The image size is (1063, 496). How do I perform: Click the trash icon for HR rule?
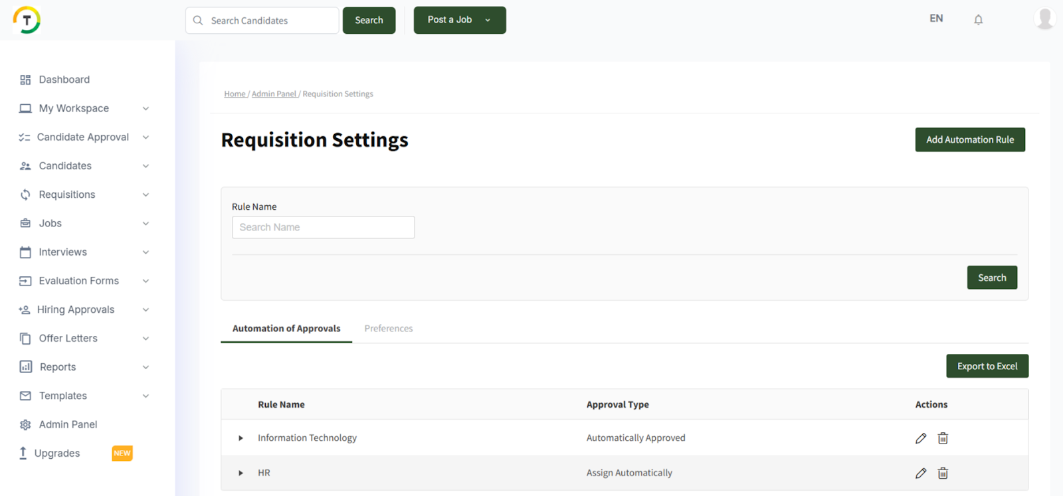point(943,473)
